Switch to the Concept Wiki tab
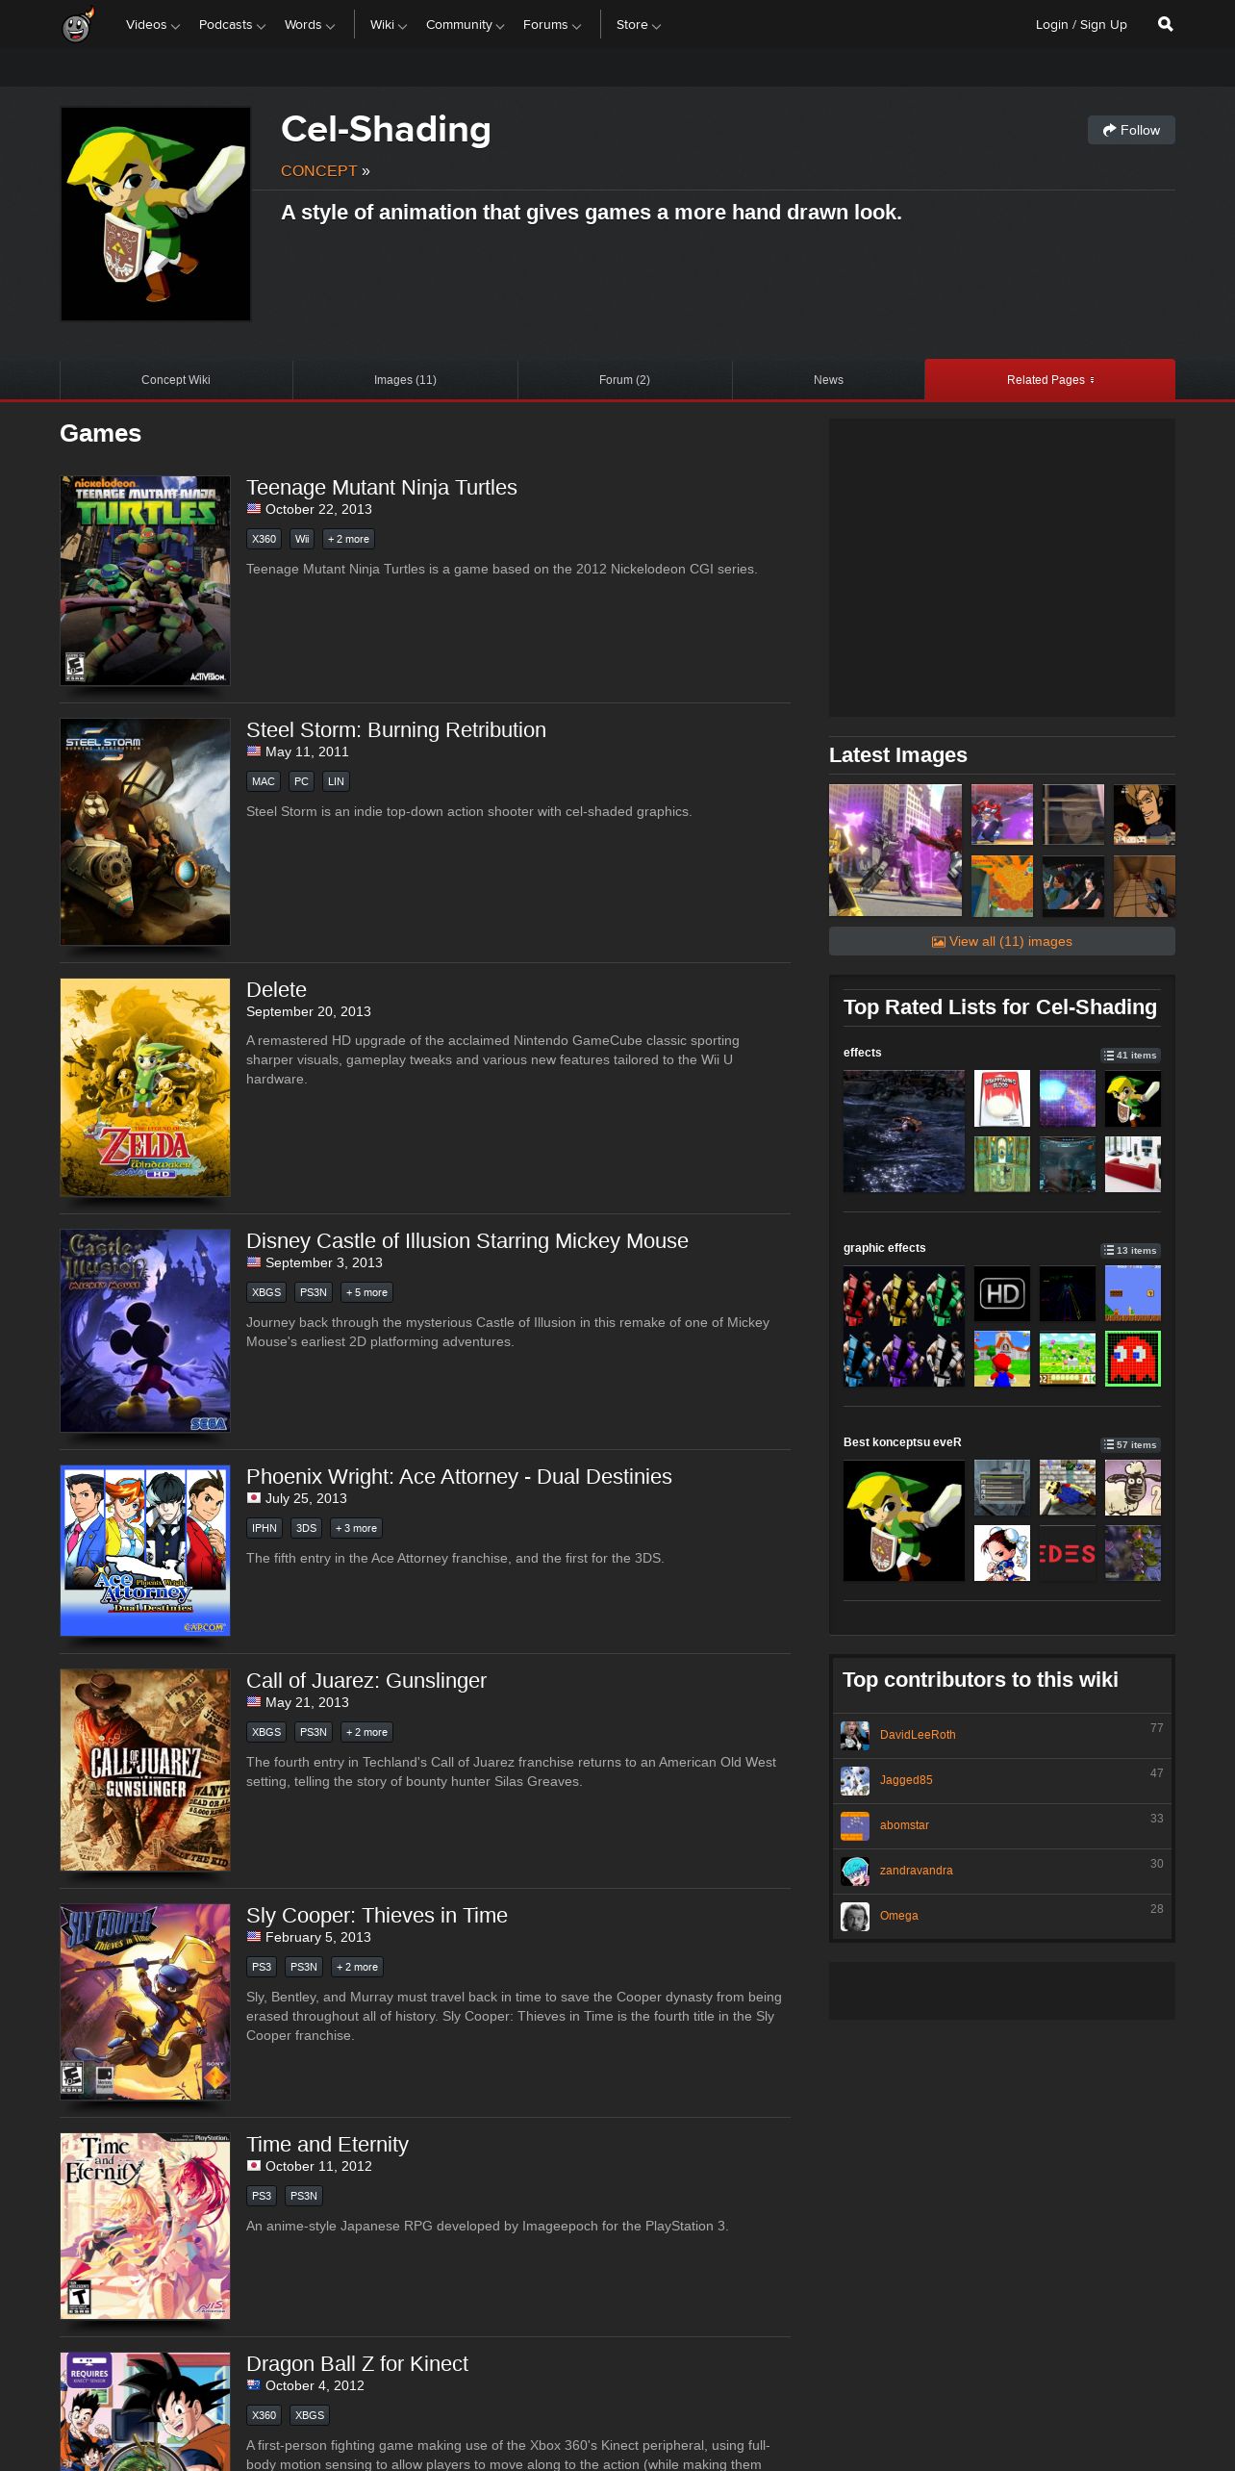This screenshot has width=1235, height=2471. (176, 380)
